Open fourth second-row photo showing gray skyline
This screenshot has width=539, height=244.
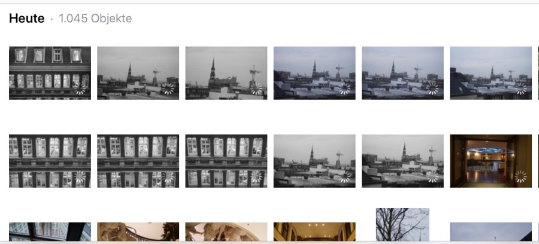314,160
